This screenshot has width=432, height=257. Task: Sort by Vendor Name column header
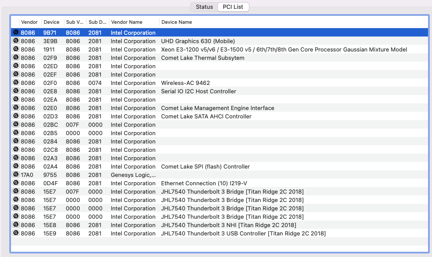pyautogui.click(x=127, y=22)
